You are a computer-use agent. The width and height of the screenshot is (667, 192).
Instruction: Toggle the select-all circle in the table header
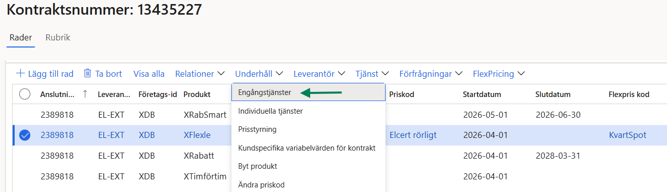[24, 94]
